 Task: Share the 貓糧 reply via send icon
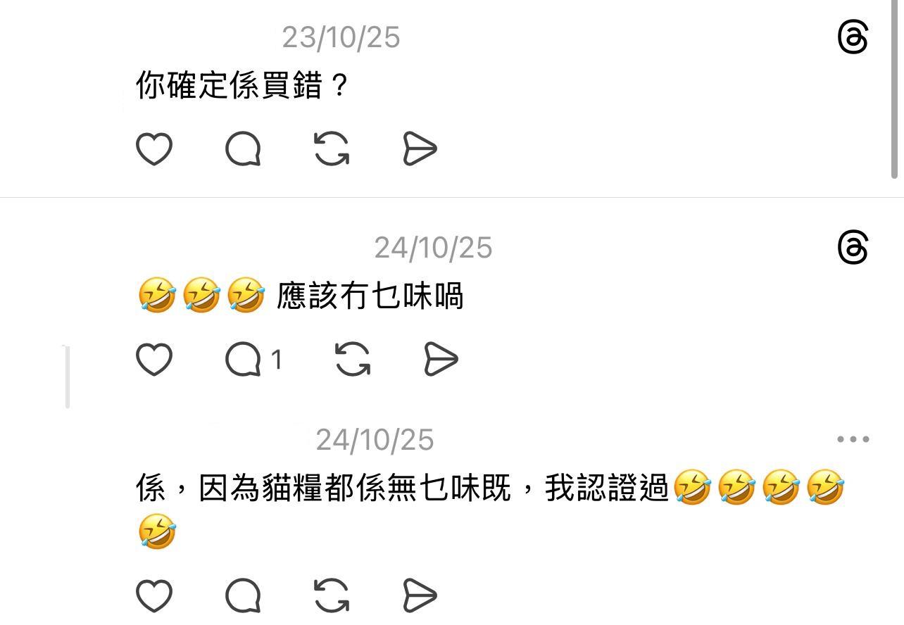(x=420, y=595)
